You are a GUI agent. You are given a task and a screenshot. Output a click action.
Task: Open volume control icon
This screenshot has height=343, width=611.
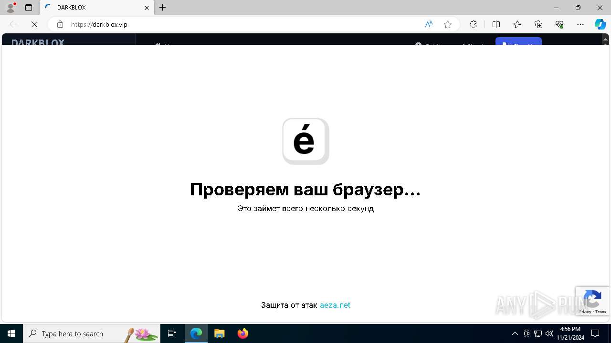click(549, 333)
